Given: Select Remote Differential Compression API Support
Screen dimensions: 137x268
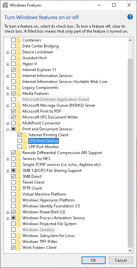Looking at the screenshot, I should tap(62, 153).
